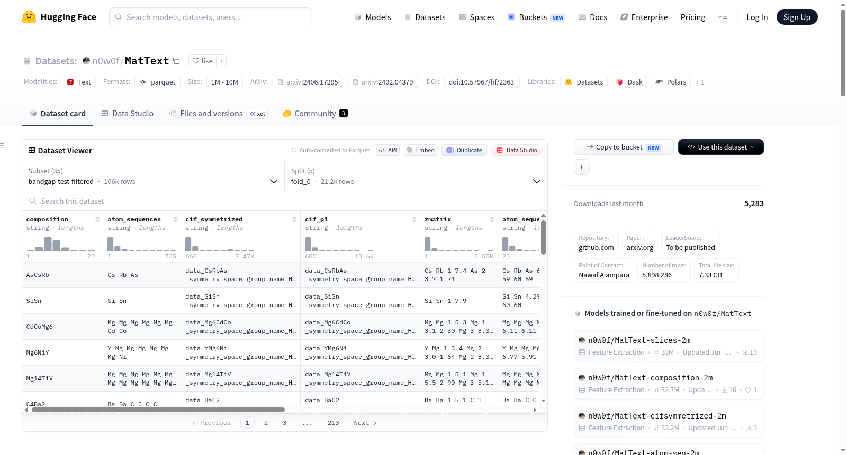Open the n0w0f/MatText-cifsymmetrized-2m model card
847x455 pixels.
pyautogui.click(x=669, y=421)
